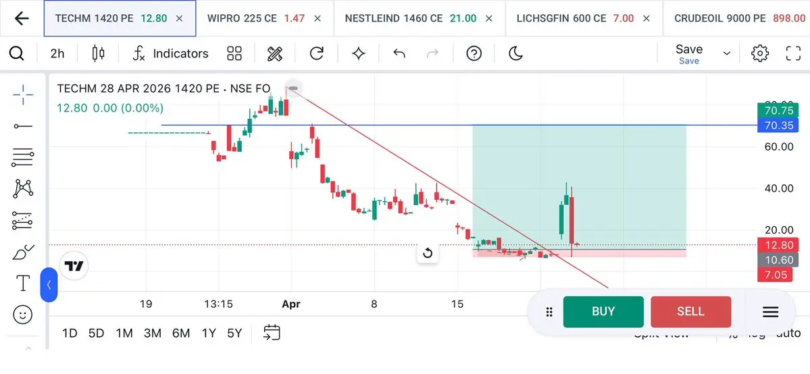The height and width of the screenshot is (374, 810).
Task: Set range to 5Y
Action: (234, 333)
